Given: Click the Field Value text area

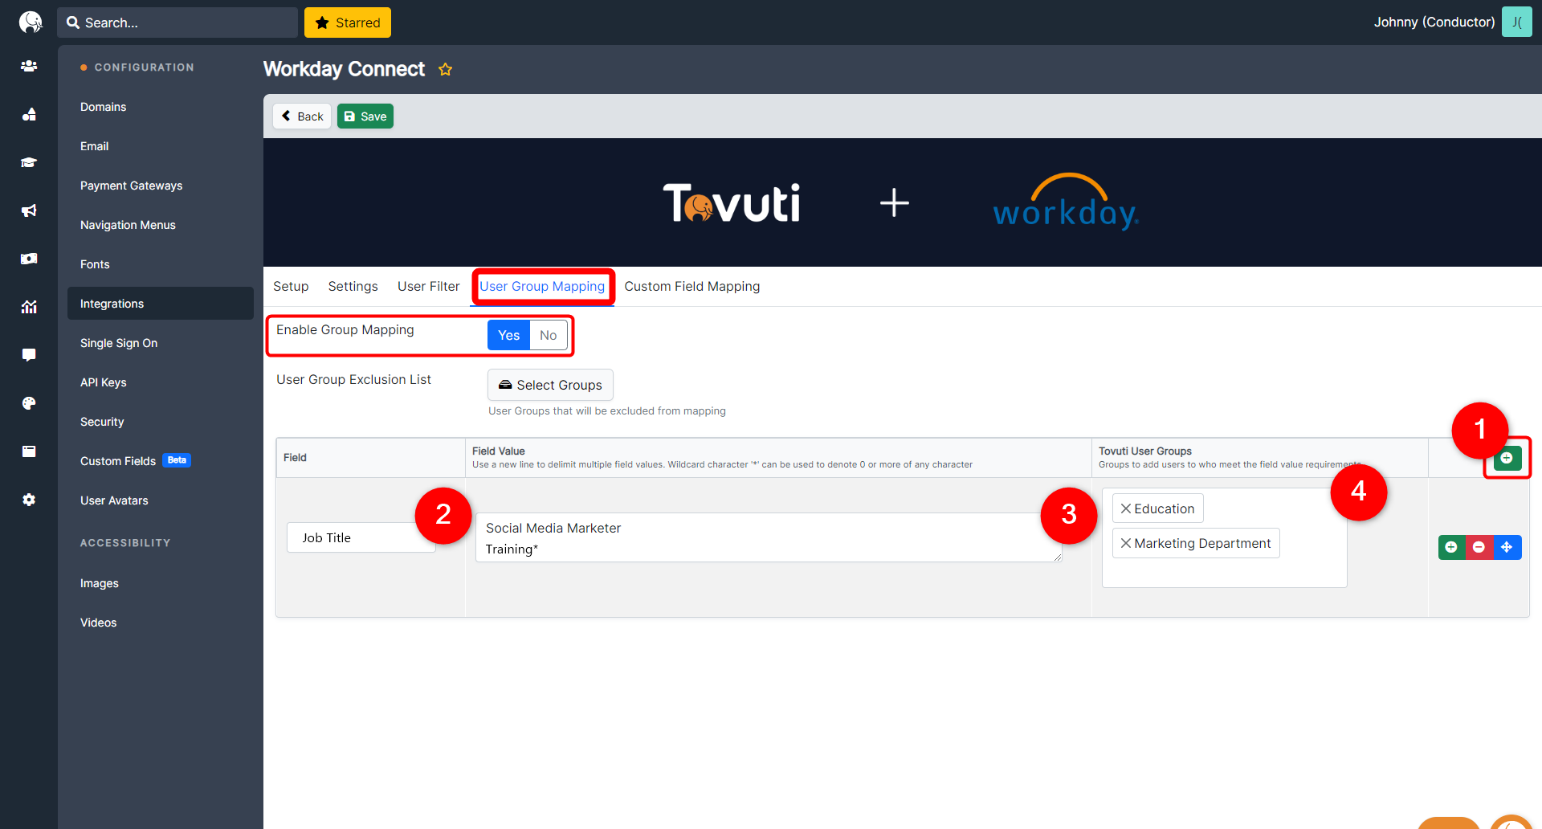Looking at the screenshot, I should click(769, 537).
